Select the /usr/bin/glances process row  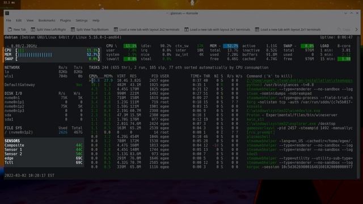click(221, 85)
